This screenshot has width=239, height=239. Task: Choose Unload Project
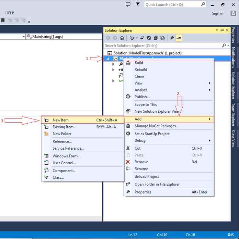click(169, 177)
